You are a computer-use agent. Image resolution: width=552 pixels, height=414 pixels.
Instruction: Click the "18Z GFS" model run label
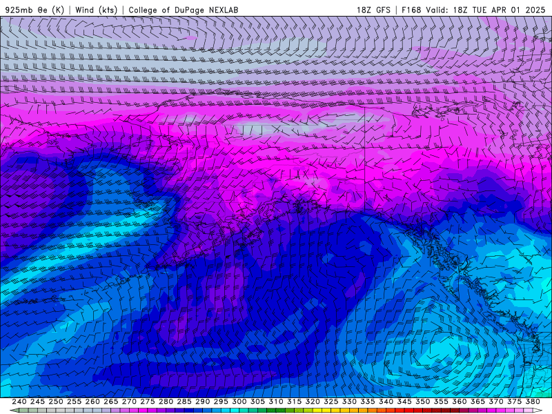pyautogui.click(x=373, y=10)
